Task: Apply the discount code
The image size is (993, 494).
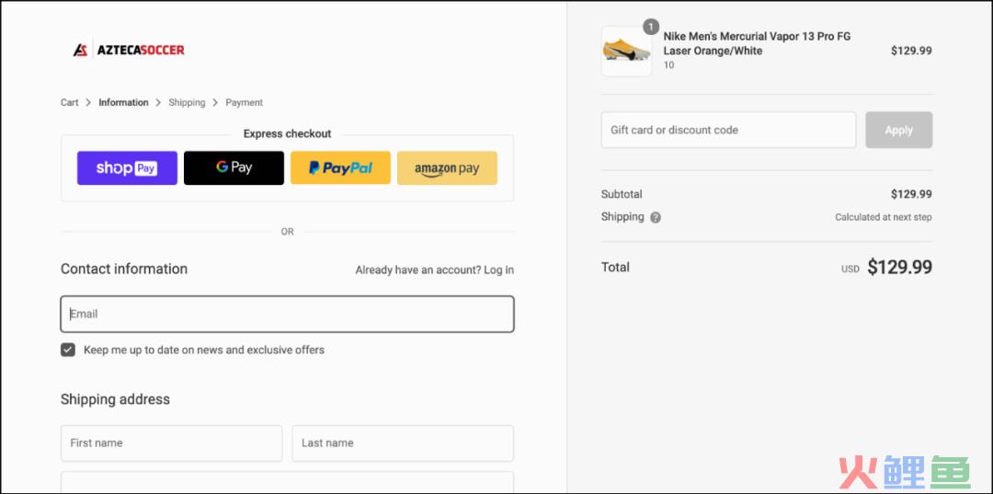Action: [x=898, y=130]
